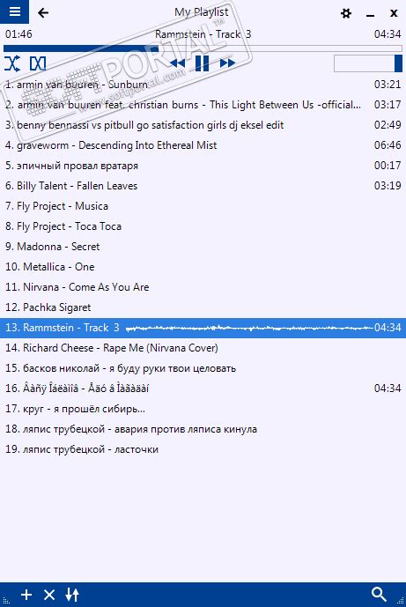This screenshot has height=607, width=406.
Task: Go back with the arrow icon
Action: 43,13
